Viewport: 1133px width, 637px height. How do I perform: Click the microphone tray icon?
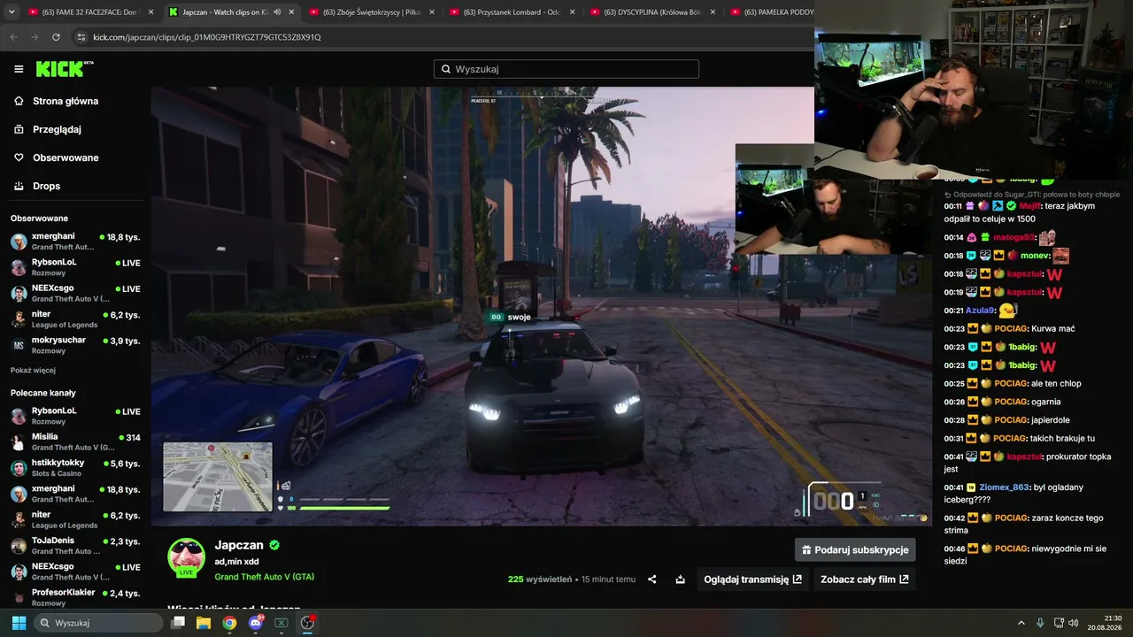(x=1040, y=623)
